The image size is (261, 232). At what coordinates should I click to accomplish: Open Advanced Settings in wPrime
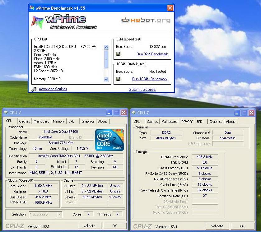[x=53, y=89]
